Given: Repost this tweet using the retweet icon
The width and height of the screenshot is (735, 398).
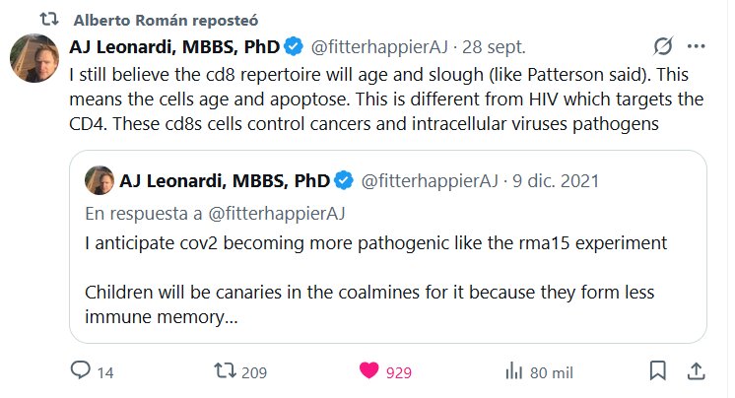Looking at the screenshot, I should (227, 371).
